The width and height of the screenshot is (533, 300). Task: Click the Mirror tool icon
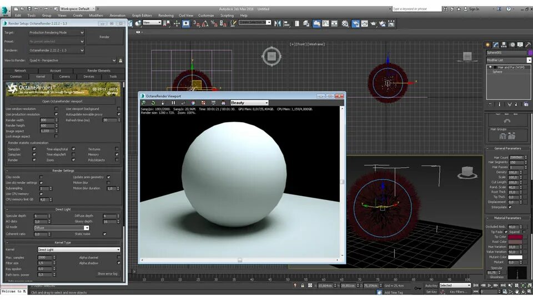278,23
